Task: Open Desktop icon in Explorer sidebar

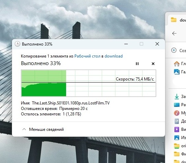Action: pos(177,105)
